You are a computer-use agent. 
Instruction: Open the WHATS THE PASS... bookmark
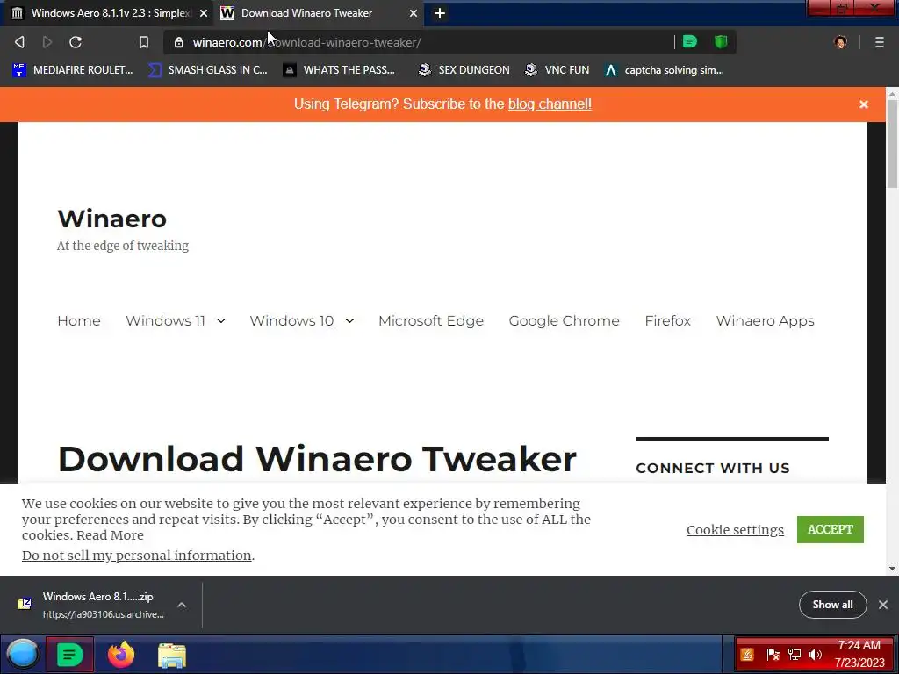(339, 70)
